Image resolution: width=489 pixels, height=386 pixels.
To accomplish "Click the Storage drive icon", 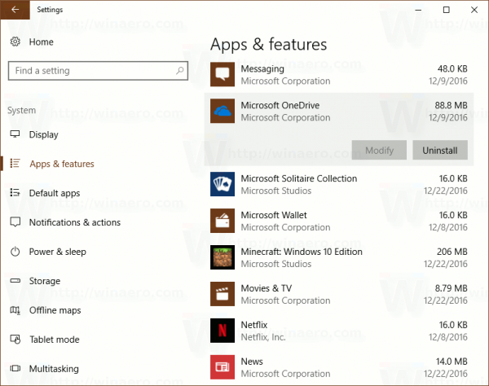I will pyautogui.click(x=15, y=281).
